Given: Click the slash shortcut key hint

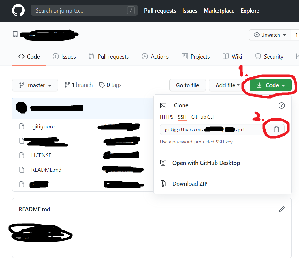Looking at the screenshot, I should pyautogui.click(x=131, y=10).
